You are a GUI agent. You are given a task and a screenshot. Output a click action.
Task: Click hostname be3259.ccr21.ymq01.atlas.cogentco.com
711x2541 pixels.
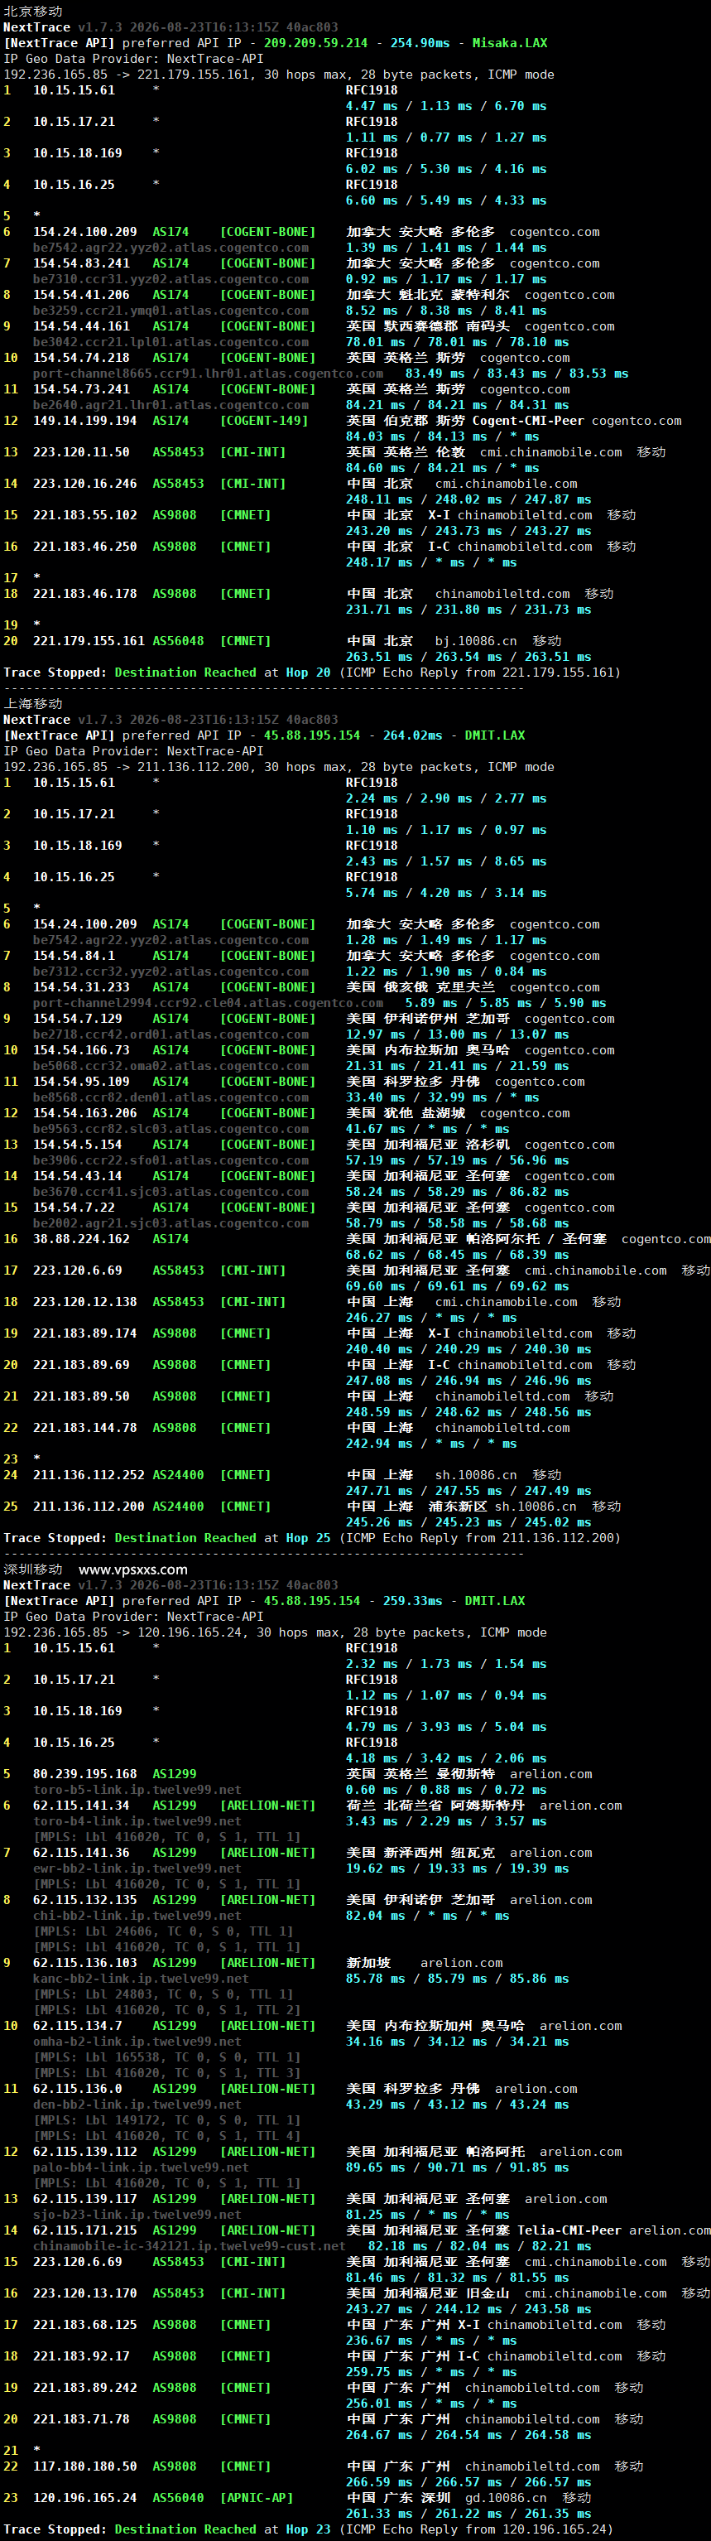[171, 311]
